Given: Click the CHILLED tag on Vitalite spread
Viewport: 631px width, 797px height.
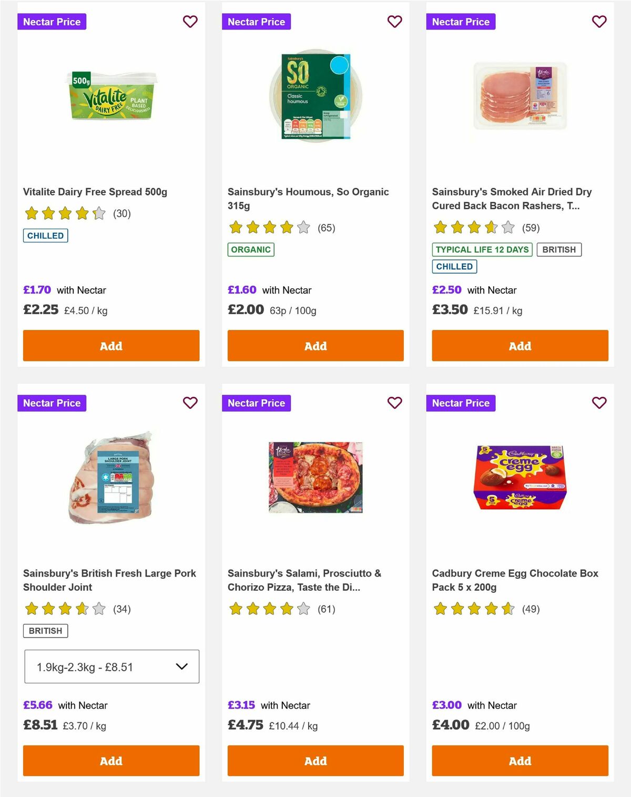Looking at the screenshot, I should pos(45,235).
